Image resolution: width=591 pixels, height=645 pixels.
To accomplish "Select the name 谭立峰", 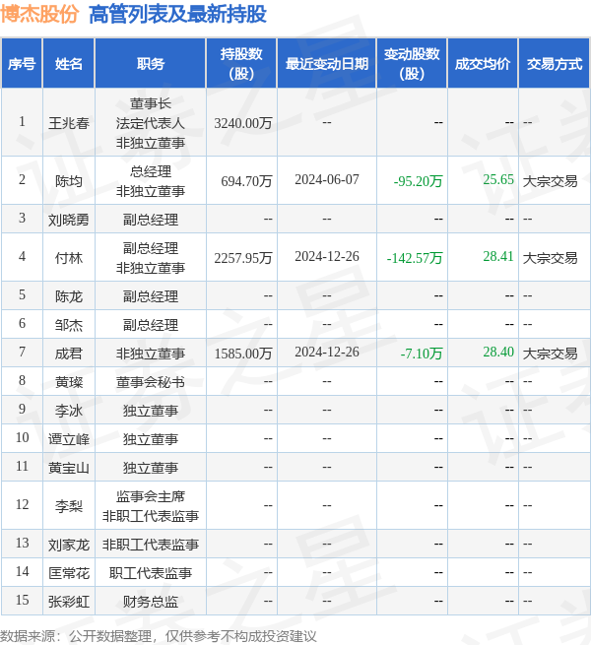I will tap(69, 439).
